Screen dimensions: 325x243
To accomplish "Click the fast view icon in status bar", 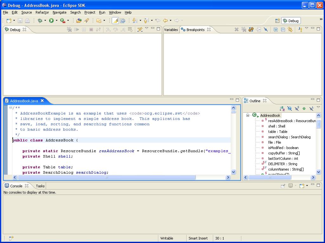I will point(11,238).
